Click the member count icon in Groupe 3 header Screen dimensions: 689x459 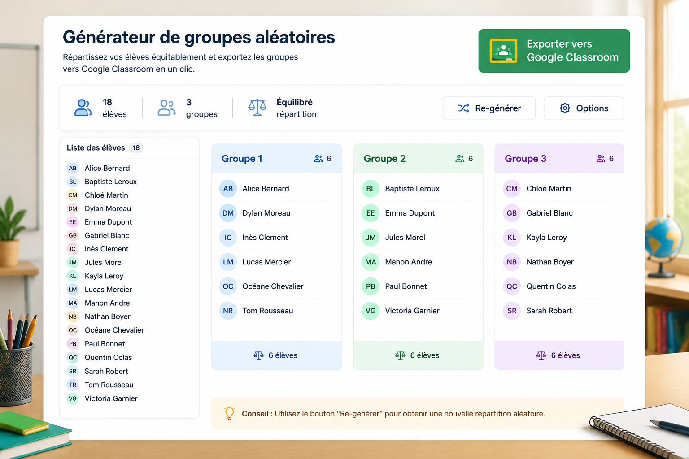click(601, 159)
